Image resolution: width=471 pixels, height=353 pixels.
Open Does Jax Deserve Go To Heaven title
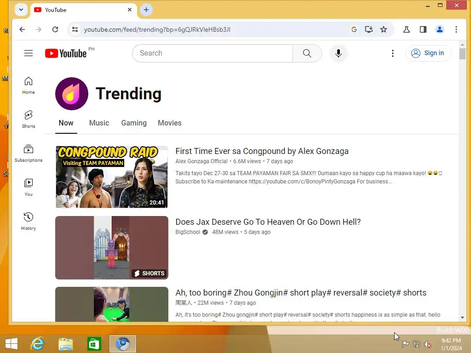click(268, 222)
